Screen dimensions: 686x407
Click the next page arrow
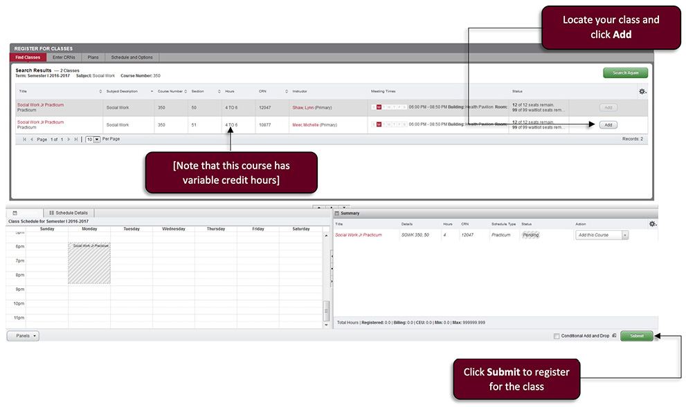[x=69, y=139]
